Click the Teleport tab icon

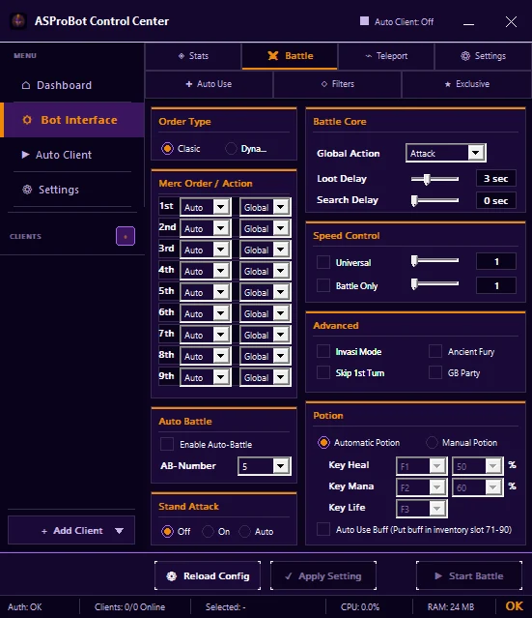(368, 56)
